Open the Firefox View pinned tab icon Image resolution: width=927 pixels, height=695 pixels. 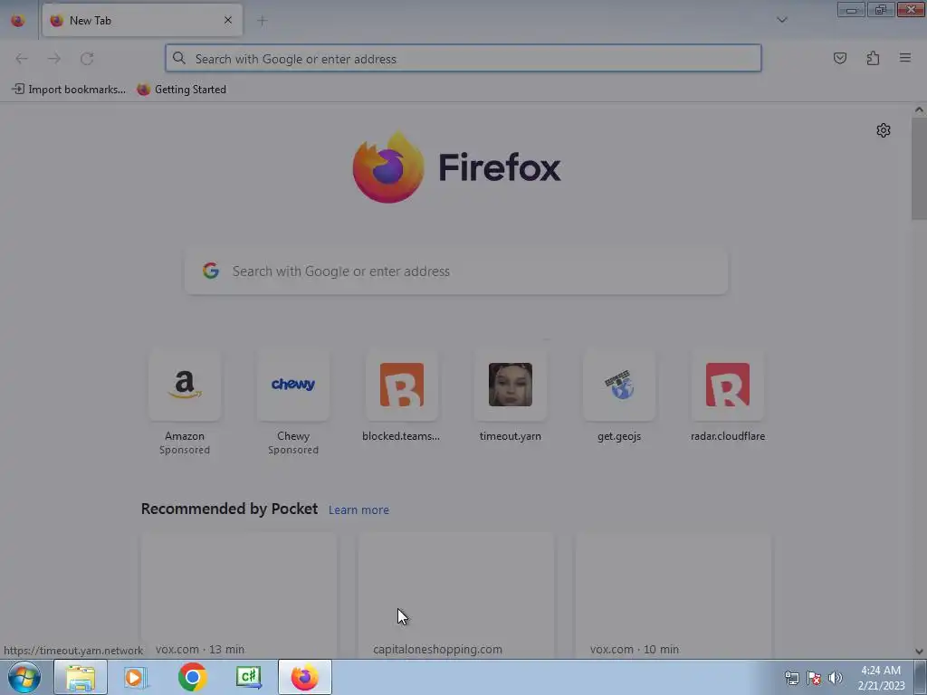coord(18,20)
